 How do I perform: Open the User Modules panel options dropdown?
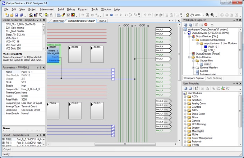234,84
